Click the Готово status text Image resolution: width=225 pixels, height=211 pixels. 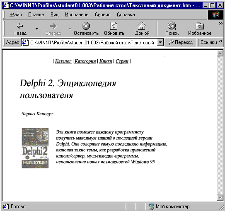(x=18, y=206)
